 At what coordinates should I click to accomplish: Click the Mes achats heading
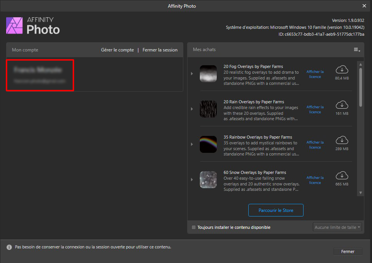click(x=204, y=50)
